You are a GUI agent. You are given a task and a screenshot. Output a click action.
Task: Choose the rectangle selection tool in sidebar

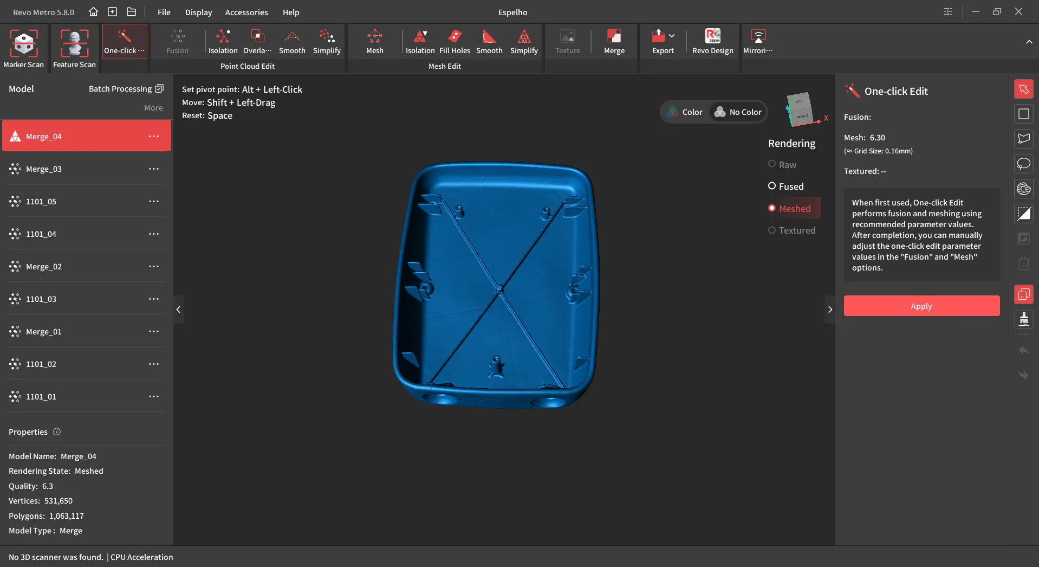[x=1023, y=114]
